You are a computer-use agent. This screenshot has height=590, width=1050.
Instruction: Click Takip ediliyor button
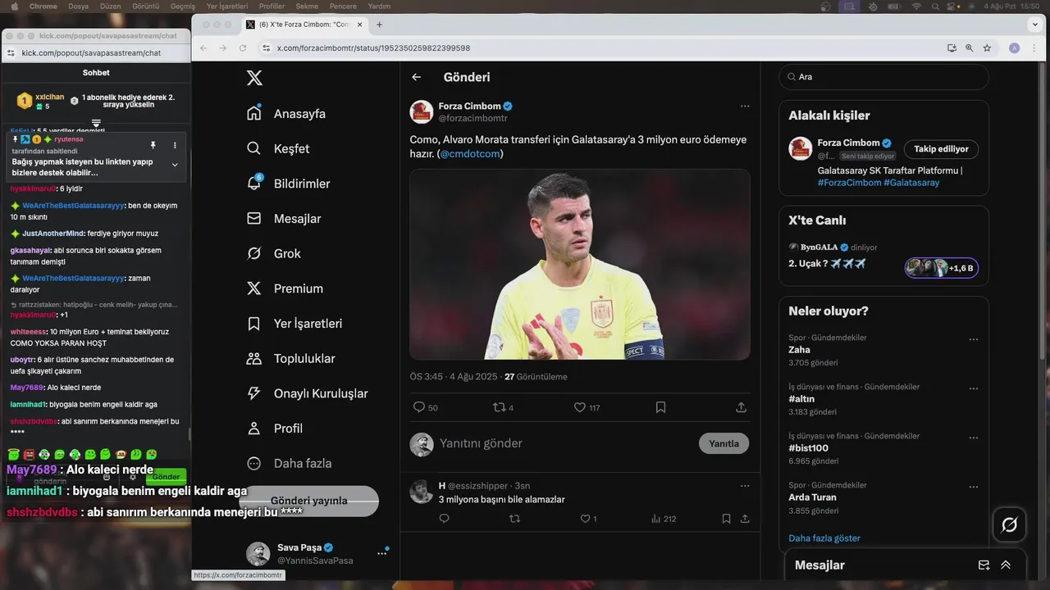[941, 149]
